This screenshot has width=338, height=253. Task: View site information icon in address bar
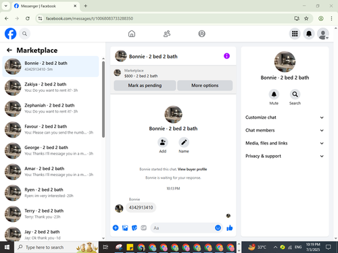(x=40, y=18)
